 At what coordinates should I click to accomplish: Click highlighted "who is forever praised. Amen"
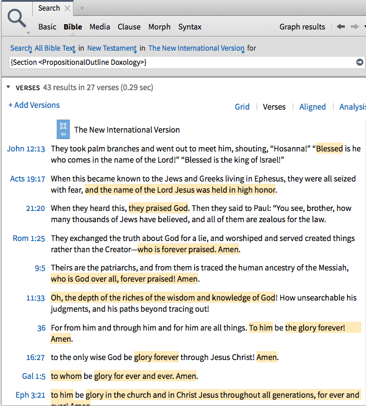click(188, 249)
